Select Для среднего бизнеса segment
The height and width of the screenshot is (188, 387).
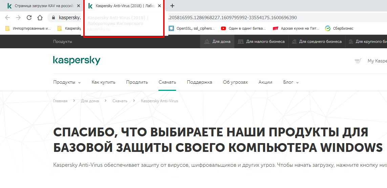click(317, 42)
